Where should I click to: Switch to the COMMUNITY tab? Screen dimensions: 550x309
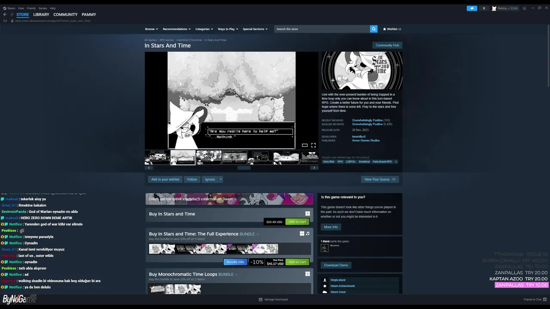click(x=65, y=15)
